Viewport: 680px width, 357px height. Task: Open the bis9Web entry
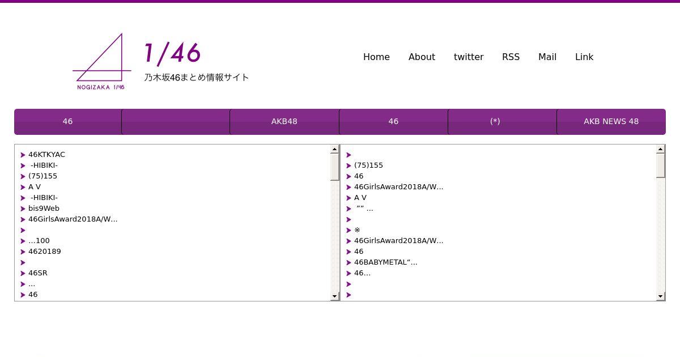[44, 208]
